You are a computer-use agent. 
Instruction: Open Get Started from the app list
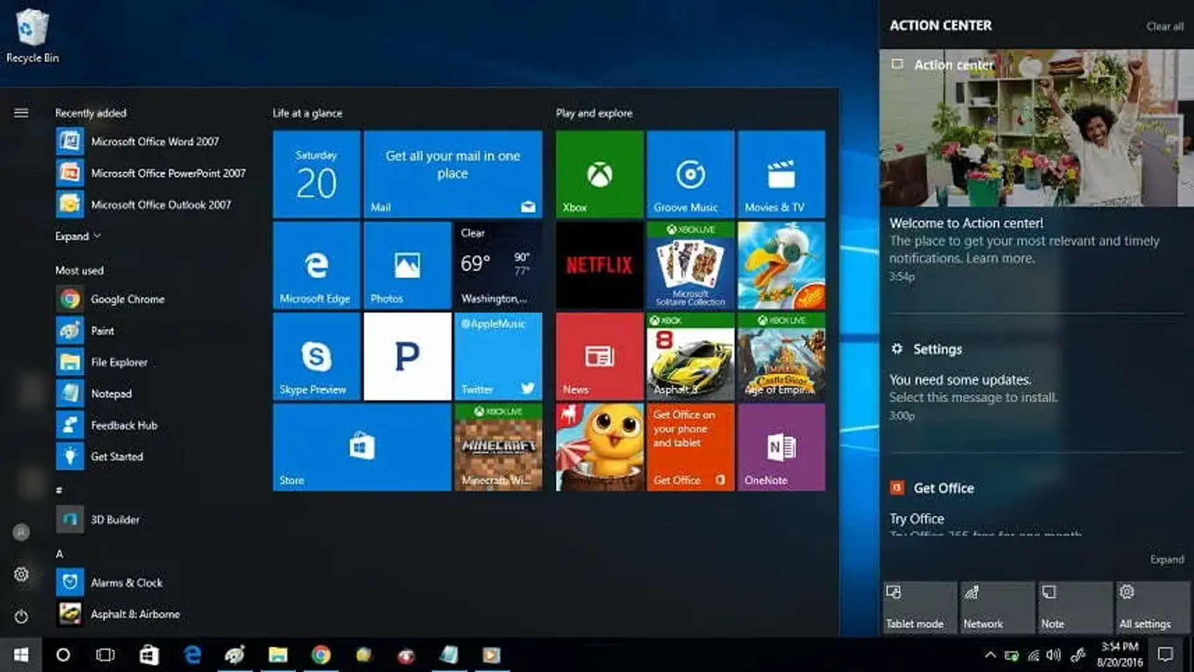[152, 457]
